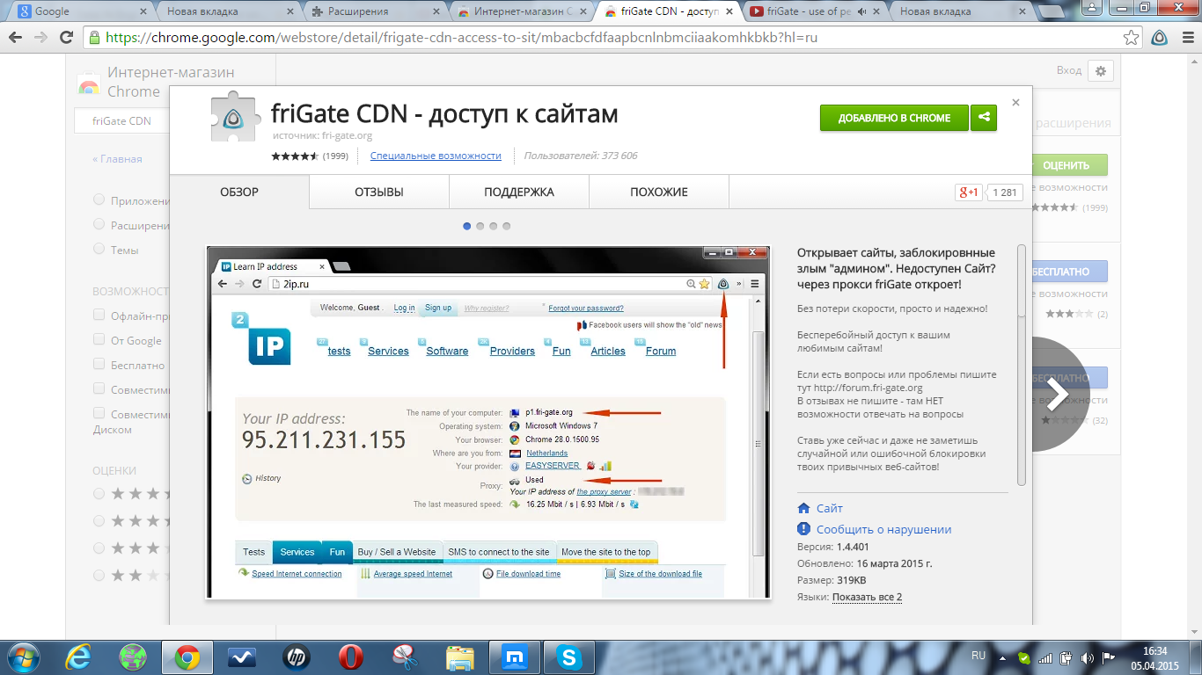Viewport: 1202px width, 675px height.
Task: Switch to the ПОДДЕРЖКА tab
Action: [519, 192]
